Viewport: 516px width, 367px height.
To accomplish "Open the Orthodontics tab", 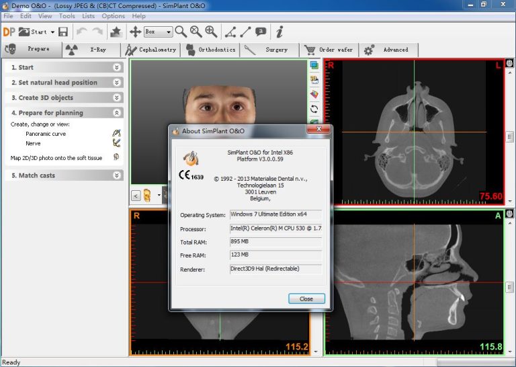I will [x=210, y=50].
